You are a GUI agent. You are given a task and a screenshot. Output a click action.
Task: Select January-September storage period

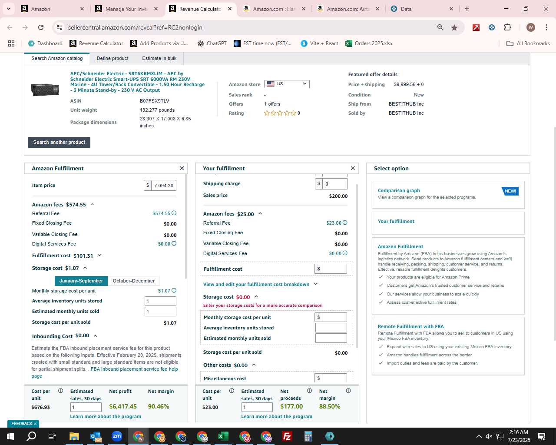click(81, 281)
